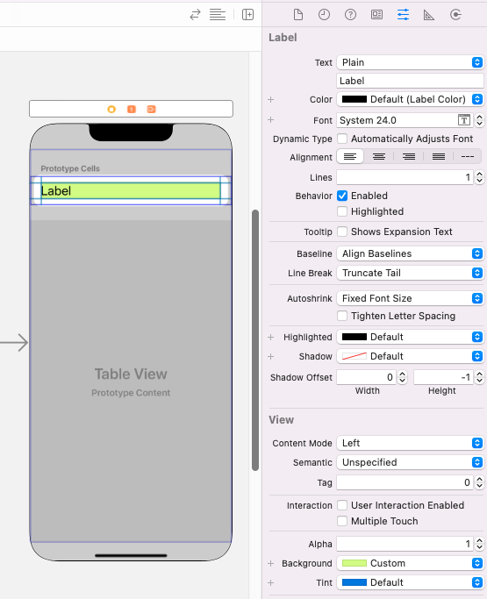The height and width of the screenshot is (599, 487).
Task: Add variation for Background attribute
Action: point(271,563)
